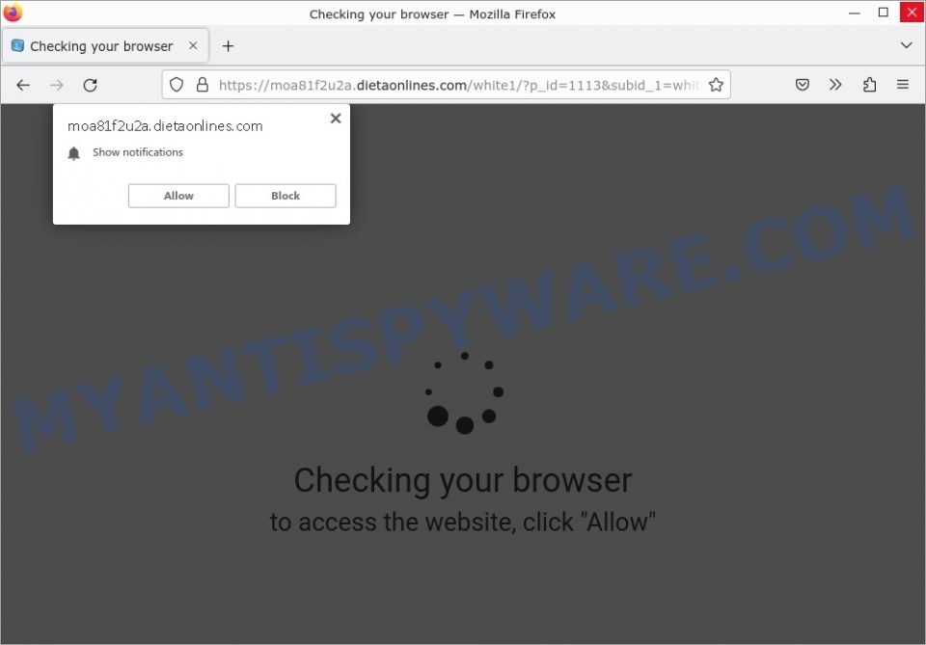Click the notification bell icon in the permission prompt

(74, 152)
